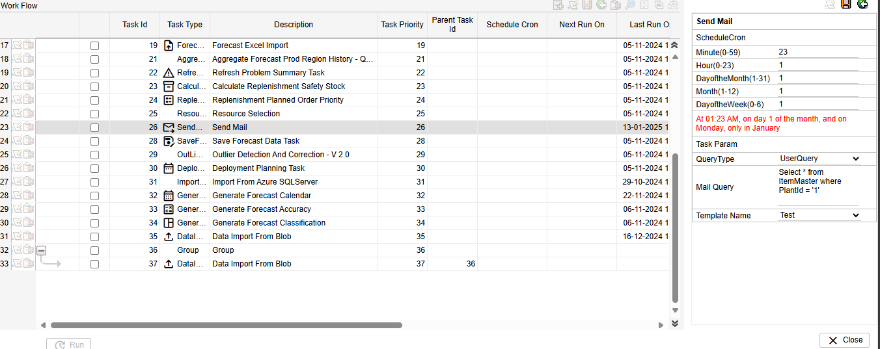Open the Template Name dropdown
The width and height of the screenshot is (880, 349).
coord(819,215)
